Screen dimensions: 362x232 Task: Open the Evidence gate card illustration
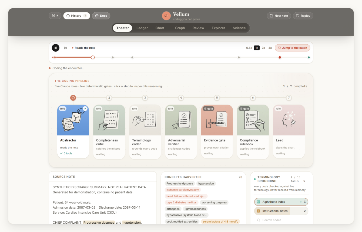tap(217, 120)
